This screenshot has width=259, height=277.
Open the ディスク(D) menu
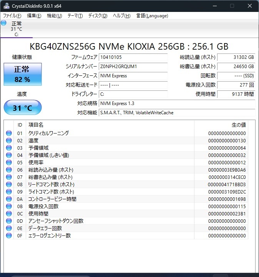coord(98,16)
